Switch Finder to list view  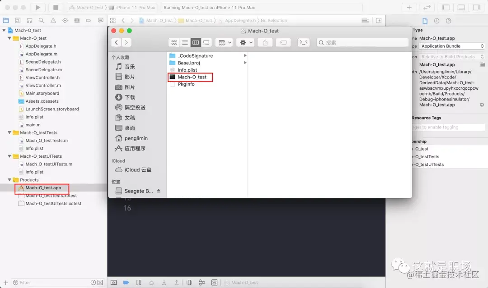pos(185,42)
